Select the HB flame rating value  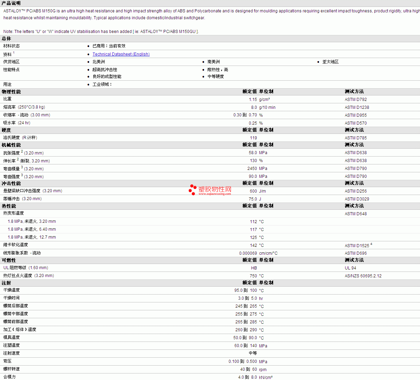254,268
